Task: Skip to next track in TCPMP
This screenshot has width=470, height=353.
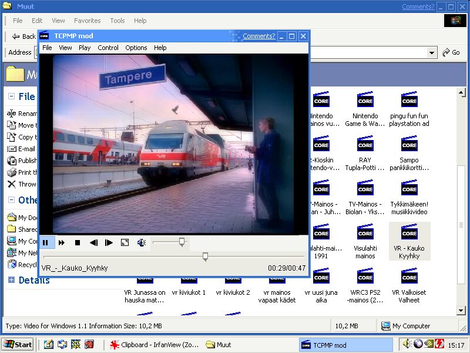Action: coord(109,242)
